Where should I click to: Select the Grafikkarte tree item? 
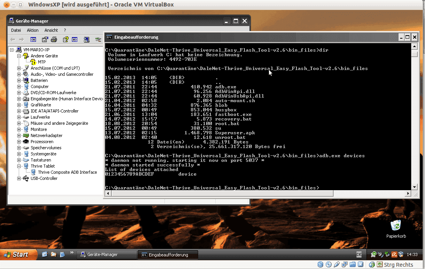click(41, 105)
